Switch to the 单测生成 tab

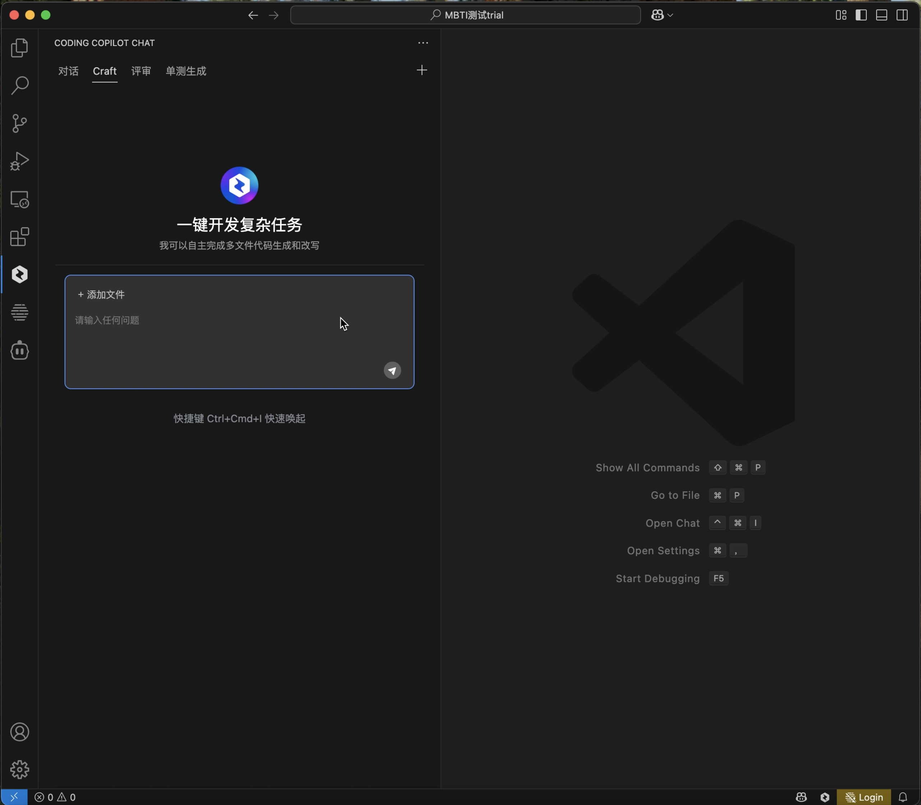coord(185,71)
